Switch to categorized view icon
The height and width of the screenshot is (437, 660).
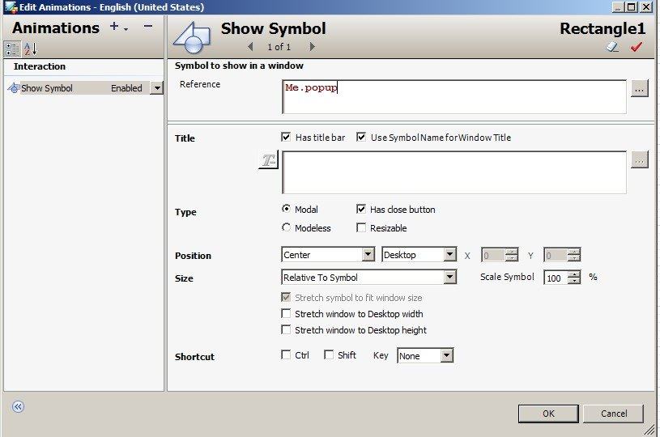pos(13,49)
